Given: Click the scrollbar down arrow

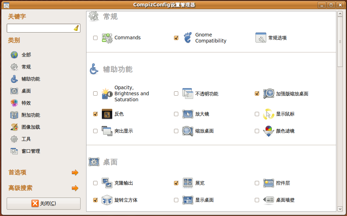Looking at the screenshot, I should point(340,209).
